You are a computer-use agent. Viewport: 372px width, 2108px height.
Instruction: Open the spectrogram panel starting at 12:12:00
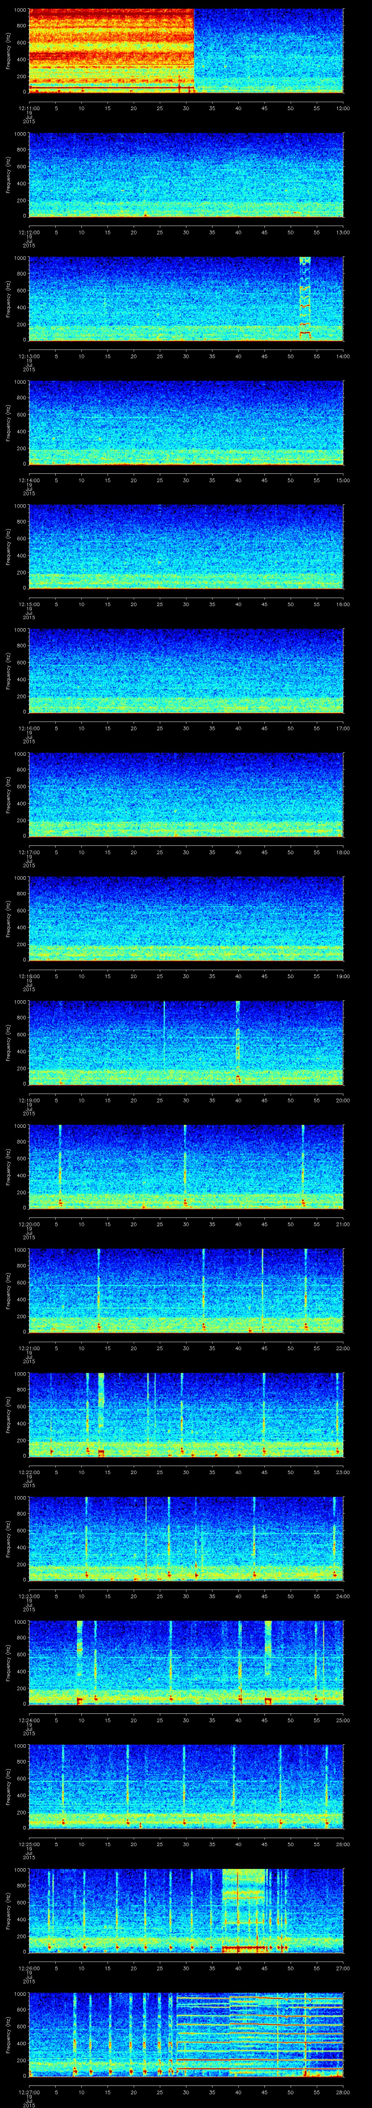tap(186, 176)
